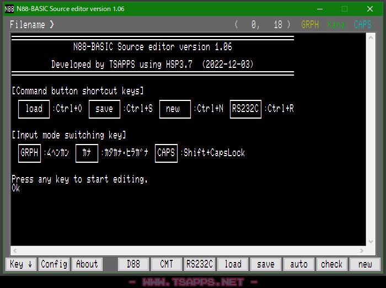
Task: Click the 'Ok' prompt line
Action: 16,188
